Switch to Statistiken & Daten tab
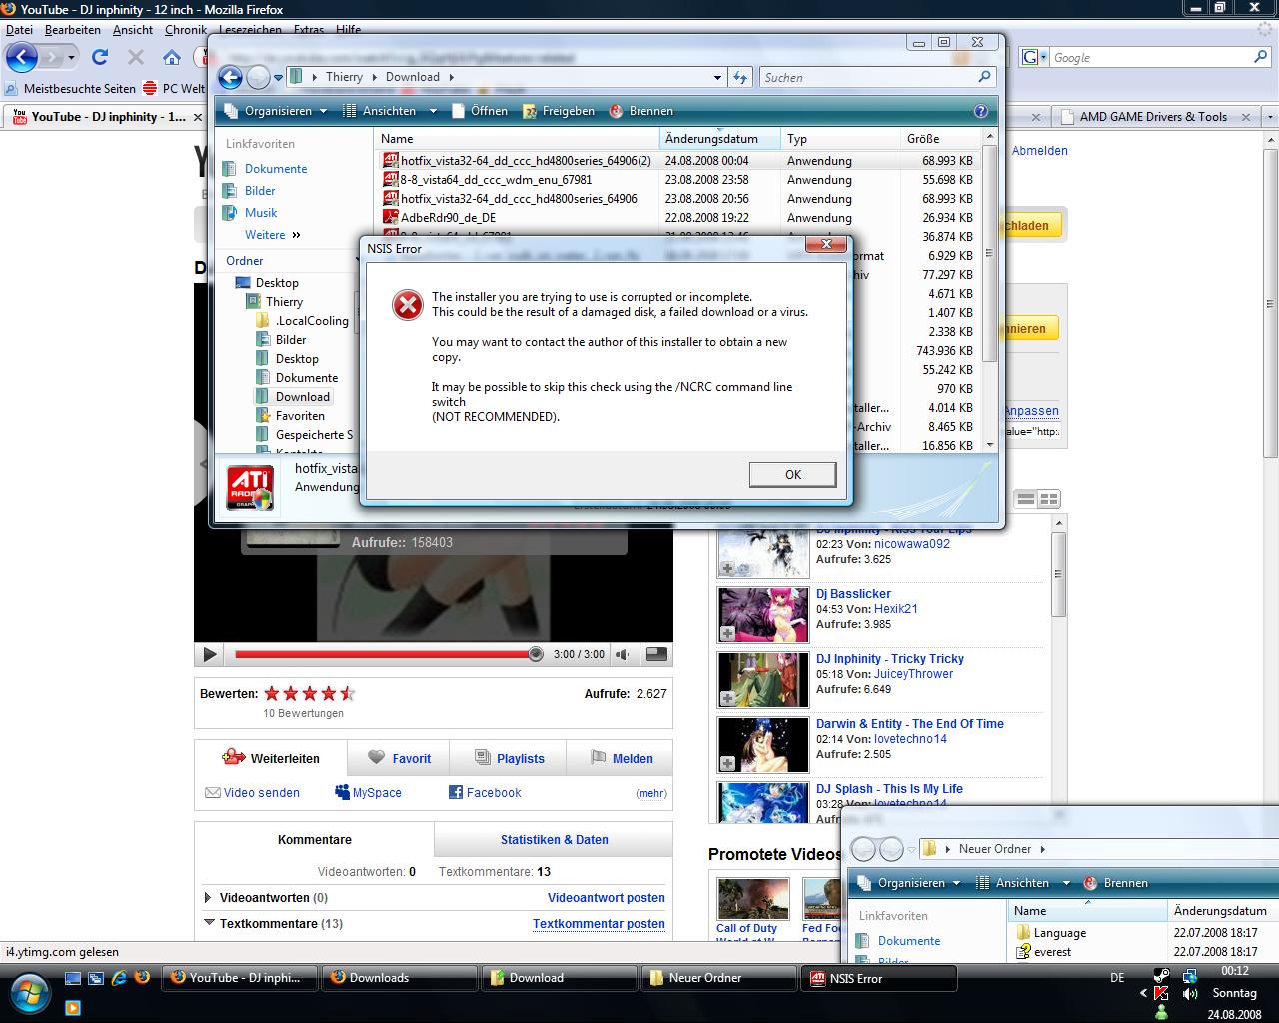The height and width of the screenshot is (1023, 1279). tap(554, 840)
